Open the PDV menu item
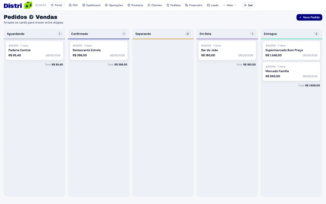This screenshot has height=204, width=326. tap(73, 5)
